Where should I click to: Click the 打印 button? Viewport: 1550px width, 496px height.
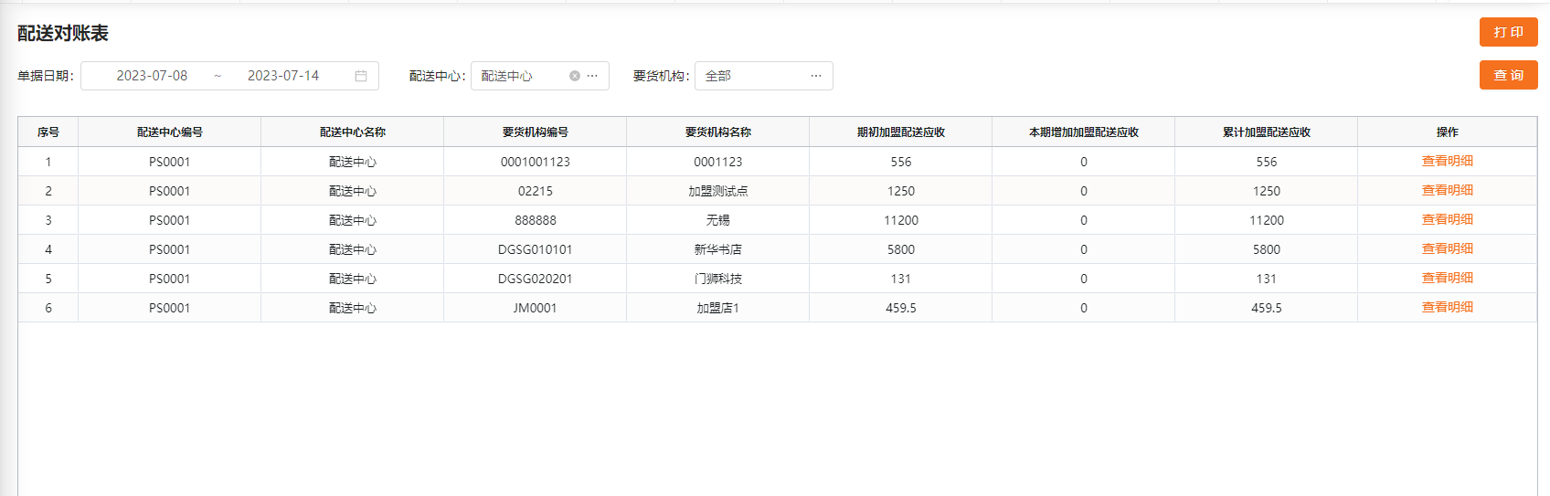point(1509,32)
